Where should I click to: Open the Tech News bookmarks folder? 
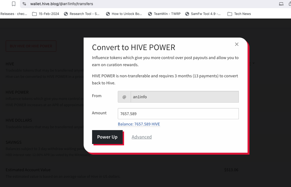[x=239, y=14]
